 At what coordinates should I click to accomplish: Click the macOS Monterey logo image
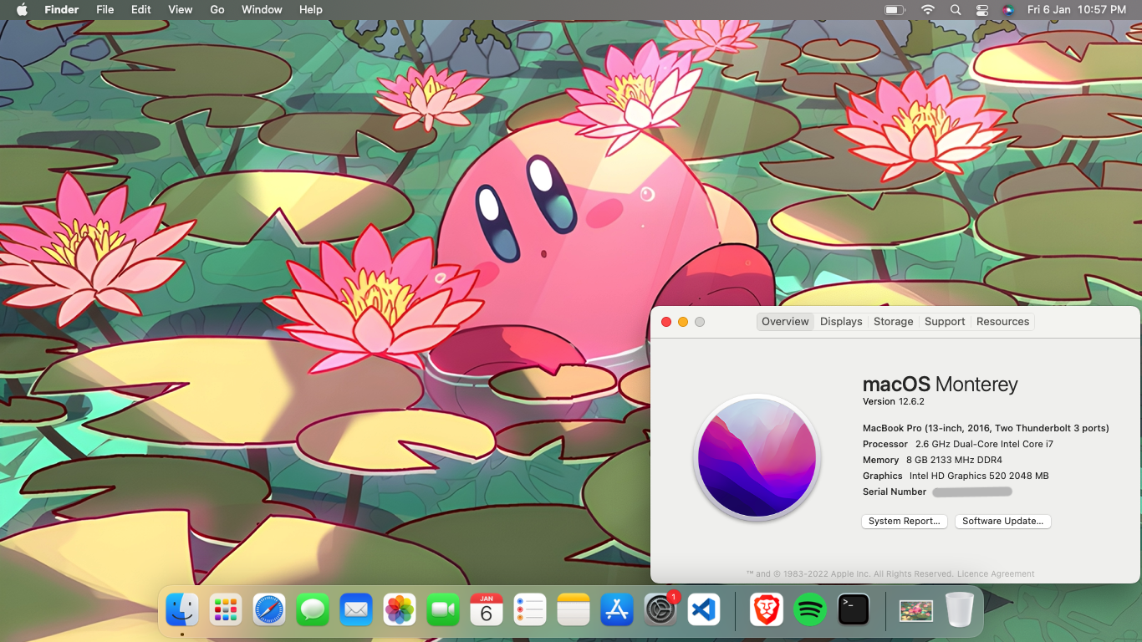click(757, 457)
